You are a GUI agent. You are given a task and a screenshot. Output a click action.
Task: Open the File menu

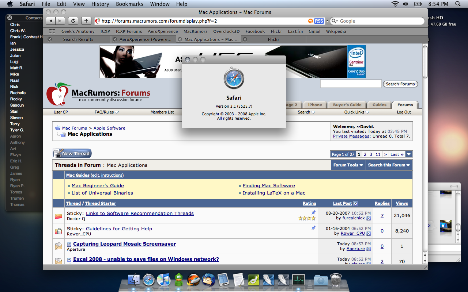pos(46,4)
